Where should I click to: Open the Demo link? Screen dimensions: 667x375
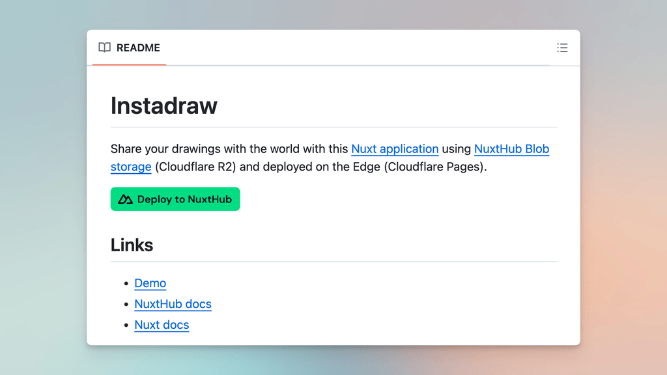pyautogui.click(x=150, y=283)
